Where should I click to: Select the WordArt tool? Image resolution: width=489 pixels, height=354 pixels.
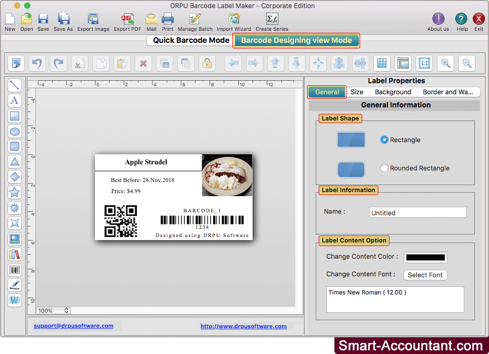(x=15, y=301)
